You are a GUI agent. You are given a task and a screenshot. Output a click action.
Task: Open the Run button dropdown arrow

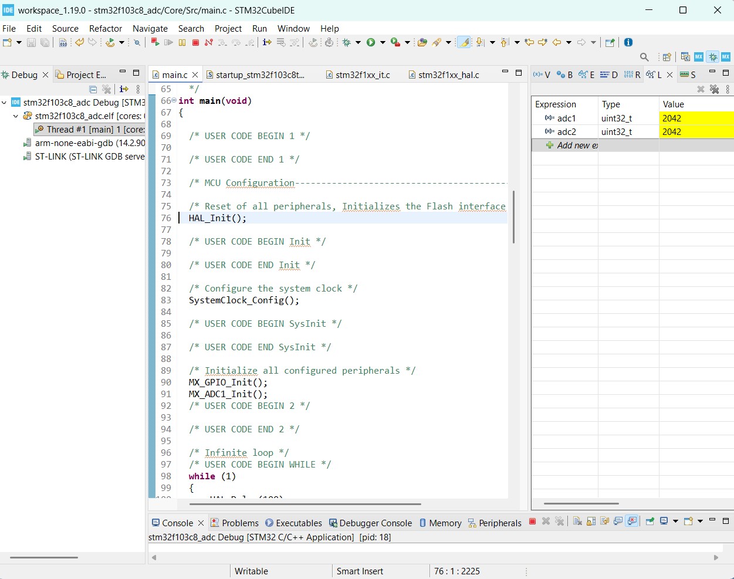(383, 42)
